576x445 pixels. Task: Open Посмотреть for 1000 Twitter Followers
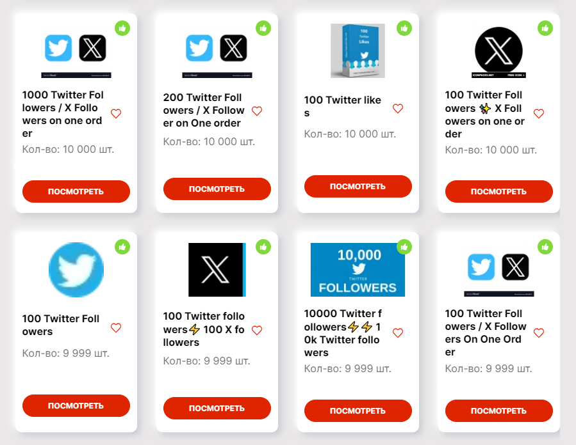pos(76,191)
